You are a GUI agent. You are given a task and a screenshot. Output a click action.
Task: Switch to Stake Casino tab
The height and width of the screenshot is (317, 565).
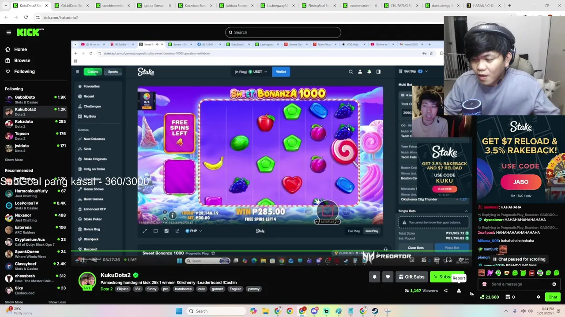[x=93, y=72]
